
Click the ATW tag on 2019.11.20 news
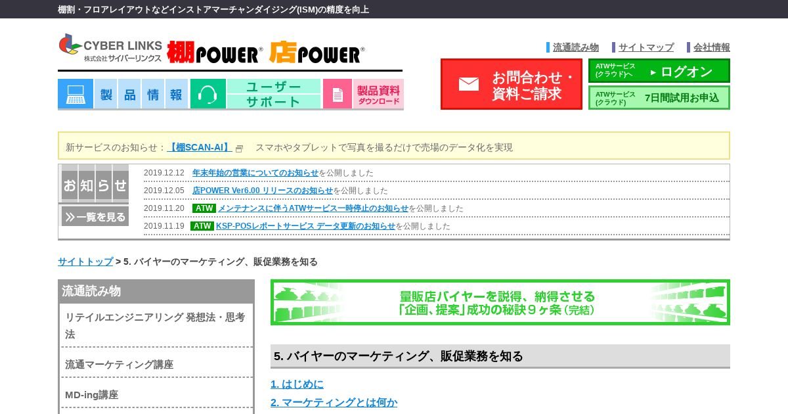[204, 208]
